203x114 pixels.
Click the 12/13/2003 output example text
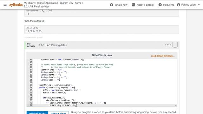pyautogui.click(x=34, y=31)
